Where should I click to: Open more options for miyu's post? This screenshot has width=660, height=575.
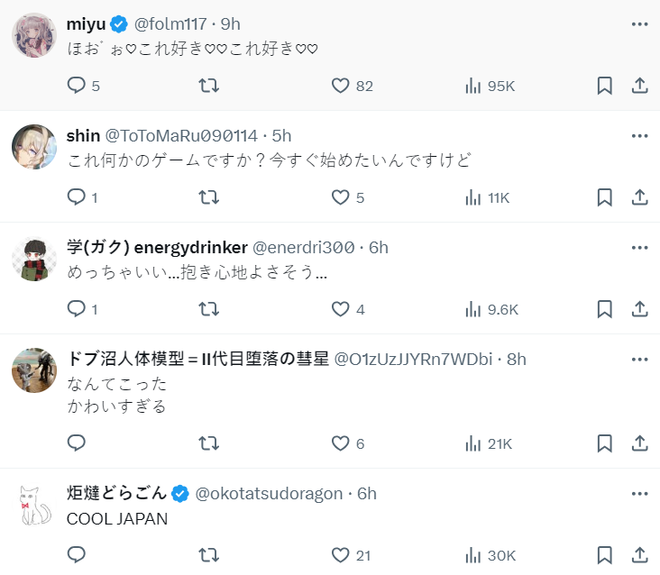(x=639, y=23)
